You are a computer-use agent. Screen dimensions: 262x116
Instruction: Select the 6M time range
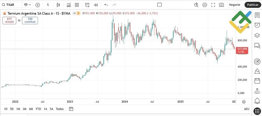[x=31, y=109]
